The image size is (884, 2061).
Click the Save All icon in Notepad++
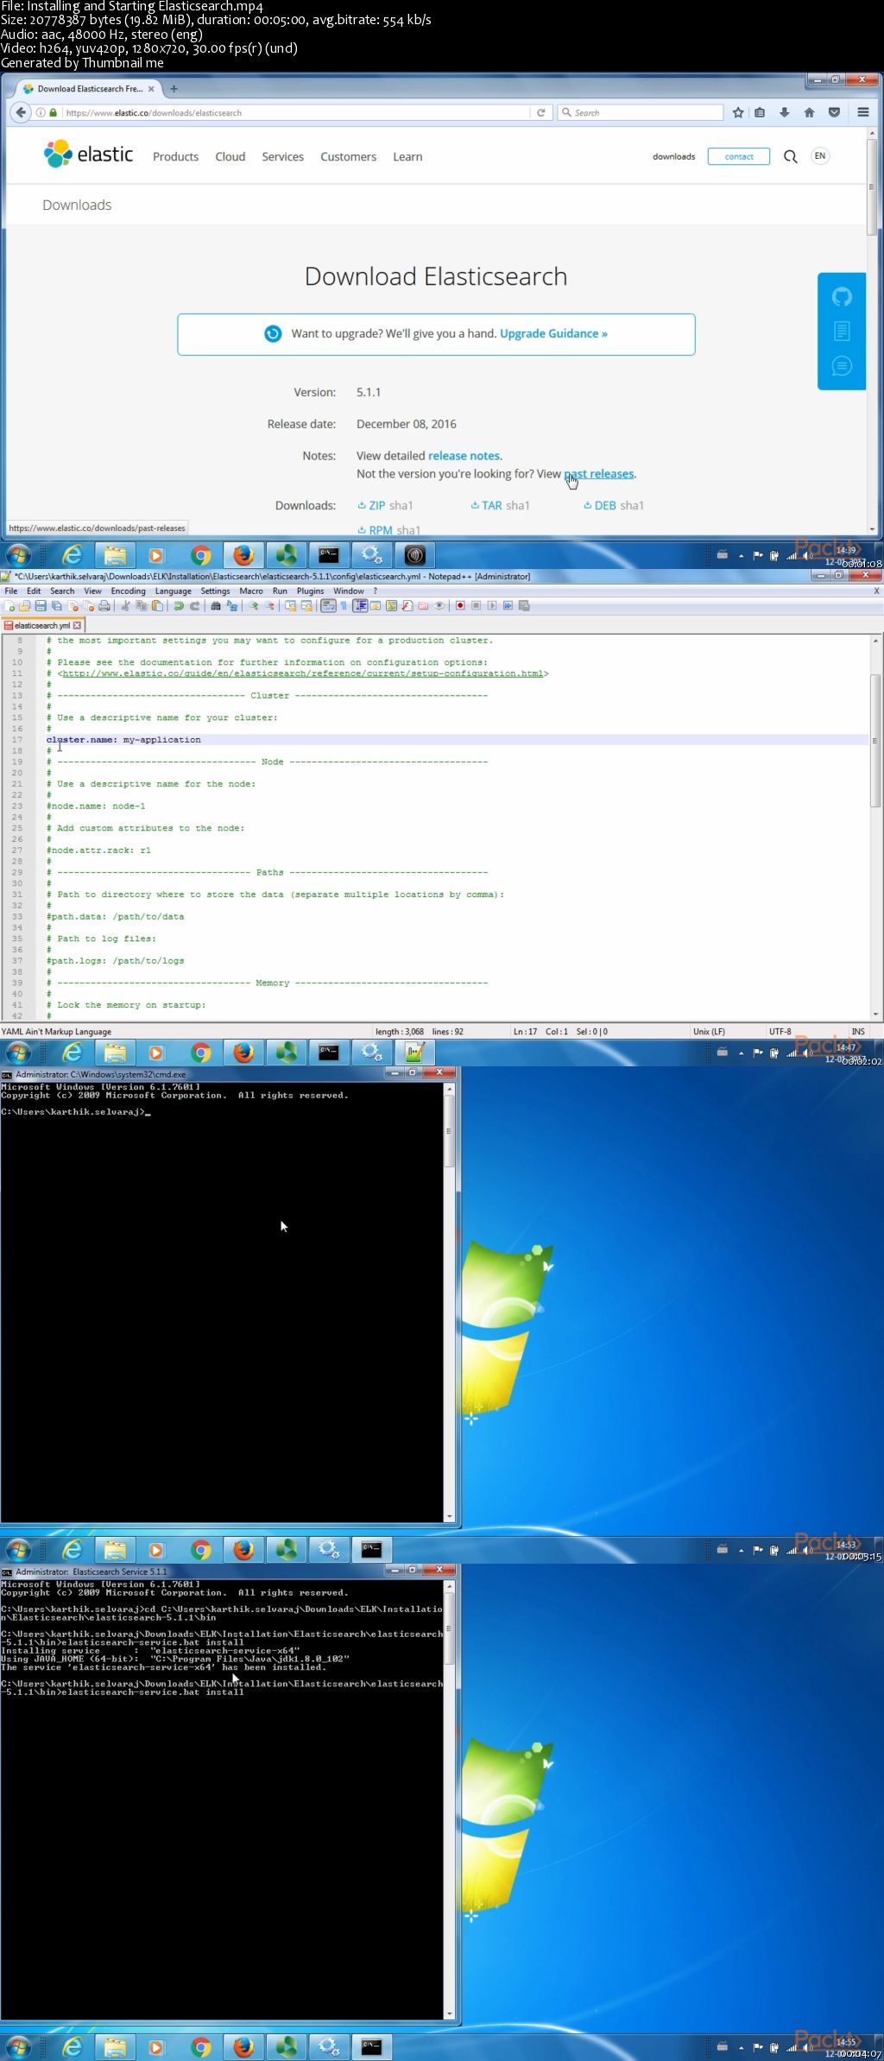click(x=56, y=605)
